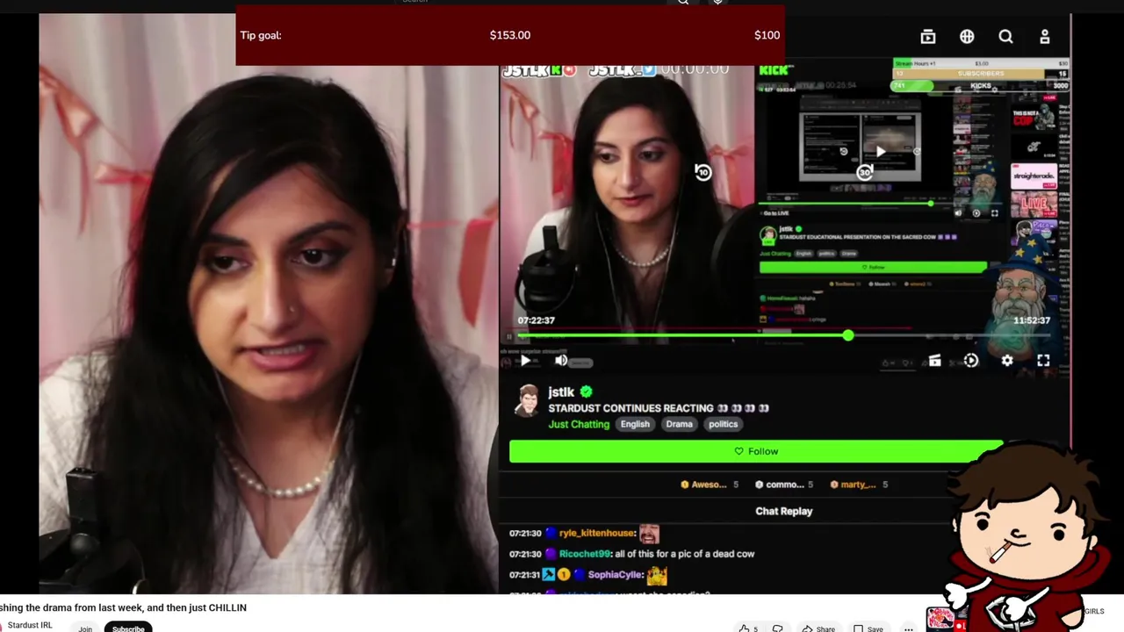The width and height of the screenshot is (1124, 632).
Task: Open ryle_kittenhouse username in chat
Action: pos(597,534)
